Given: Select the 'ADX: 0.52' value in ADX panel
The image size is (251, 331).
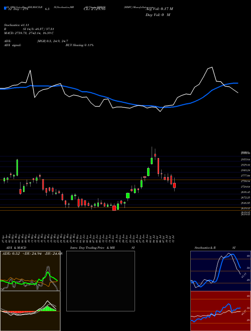Looking at the screenshot, I should 11,254.
